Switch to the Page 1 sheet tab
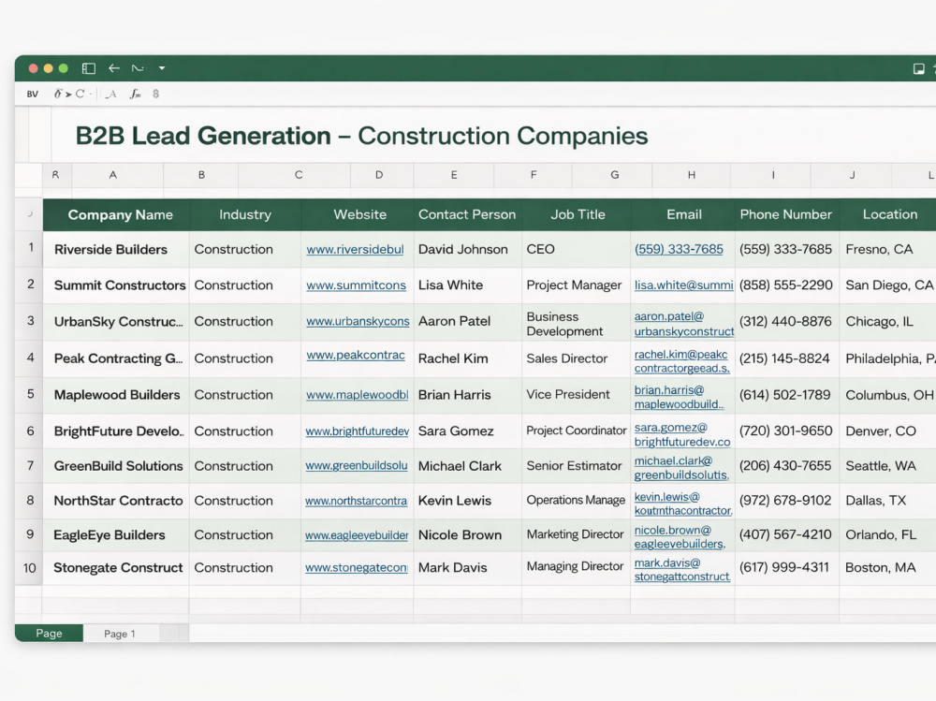Viewport: 936px width, 701px height. point(120,634)
